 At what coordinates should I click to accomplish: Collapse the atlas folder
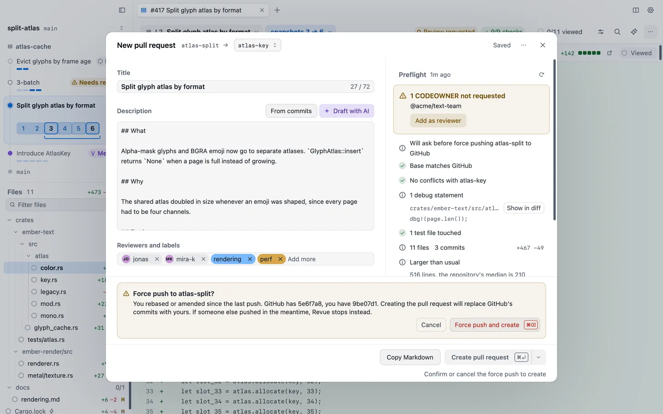[29, 256]
